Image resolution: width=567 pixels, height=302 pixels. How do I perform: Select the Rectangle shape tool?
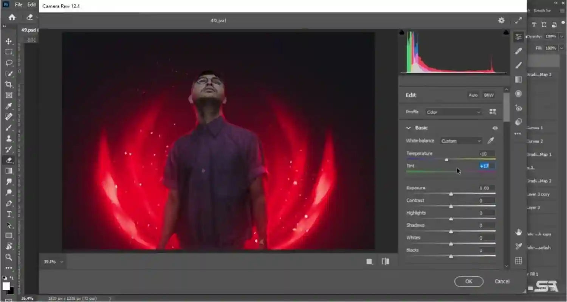[9, 236]
